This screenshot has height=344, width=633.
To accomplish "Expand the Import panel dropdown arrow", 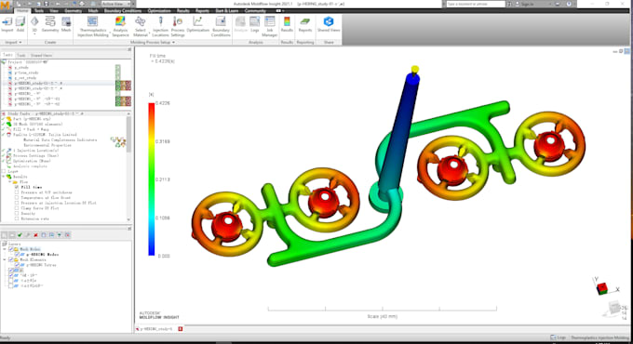I will [x=20, y=42].
